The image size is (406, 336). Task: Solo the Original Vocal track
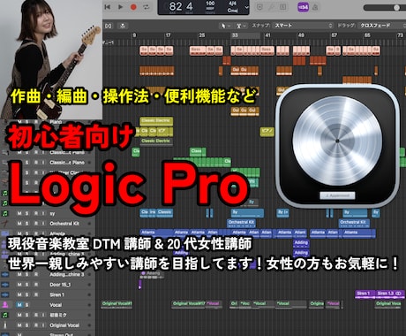click(26, 325)
